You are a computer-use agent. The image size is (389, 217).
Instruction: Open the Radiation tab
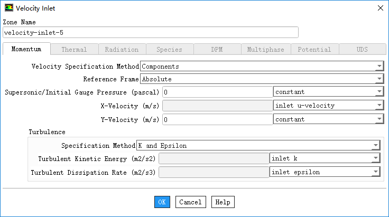122,50
